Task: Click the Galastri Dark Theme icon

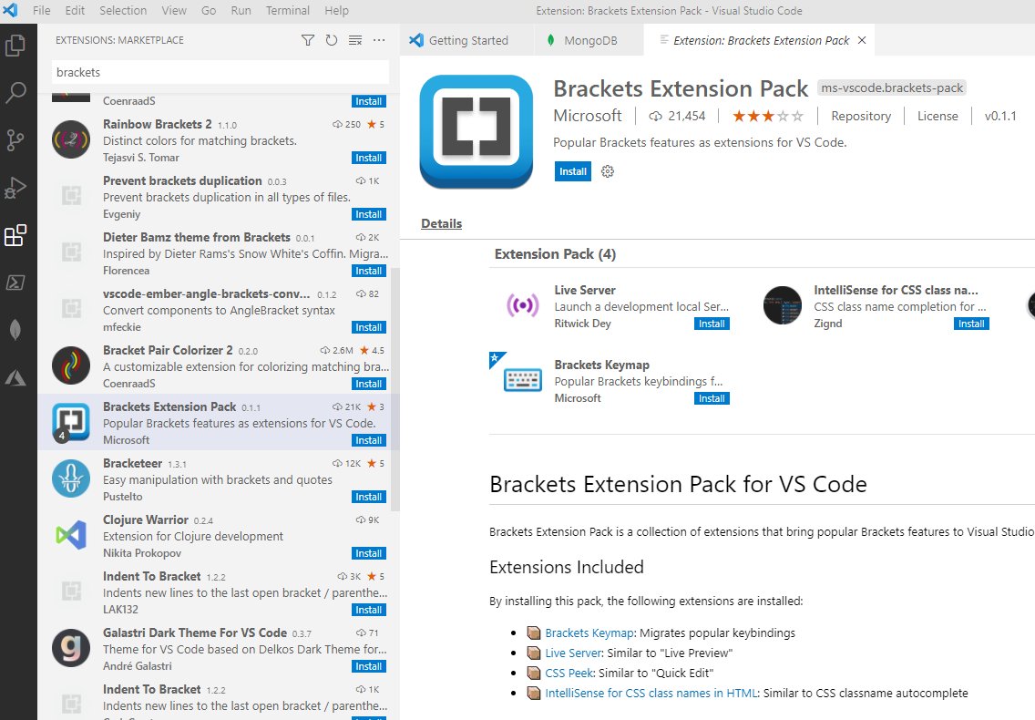Action: (71, 648)
